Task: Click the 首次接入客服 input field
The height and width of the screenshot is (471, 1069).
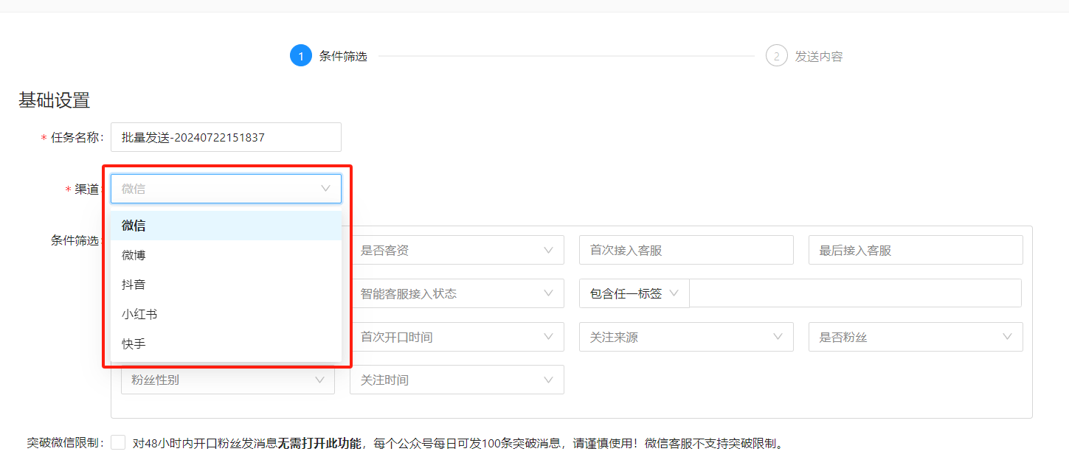Action: click(685, 251)
